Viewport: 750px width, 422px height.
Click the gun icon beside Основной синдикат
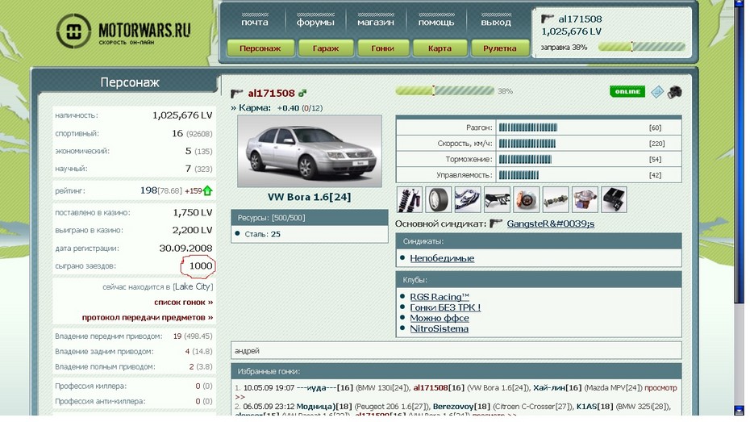pos(496,224)
